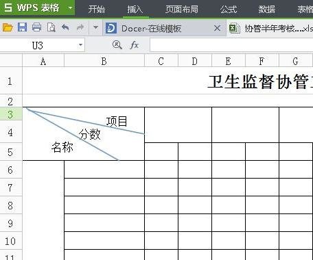Click the 分数 text in header cell
313x260 pixels.
point(90,134)
